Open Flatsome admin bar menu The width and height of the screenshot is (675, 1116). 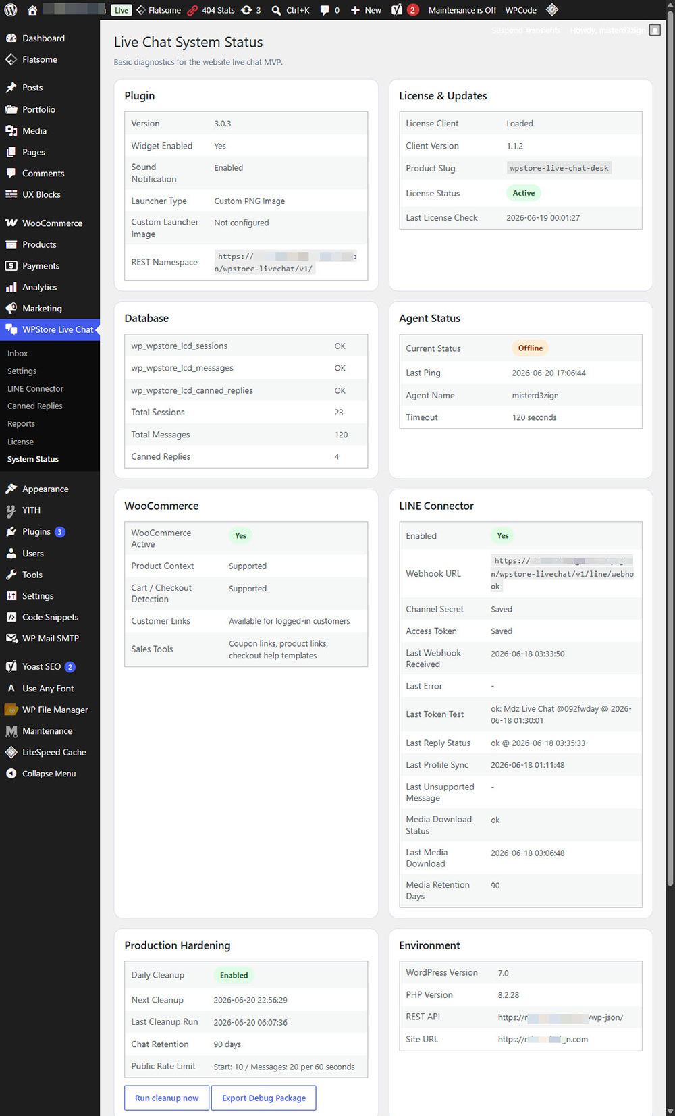pyautogui.click(x=159, y=10)
